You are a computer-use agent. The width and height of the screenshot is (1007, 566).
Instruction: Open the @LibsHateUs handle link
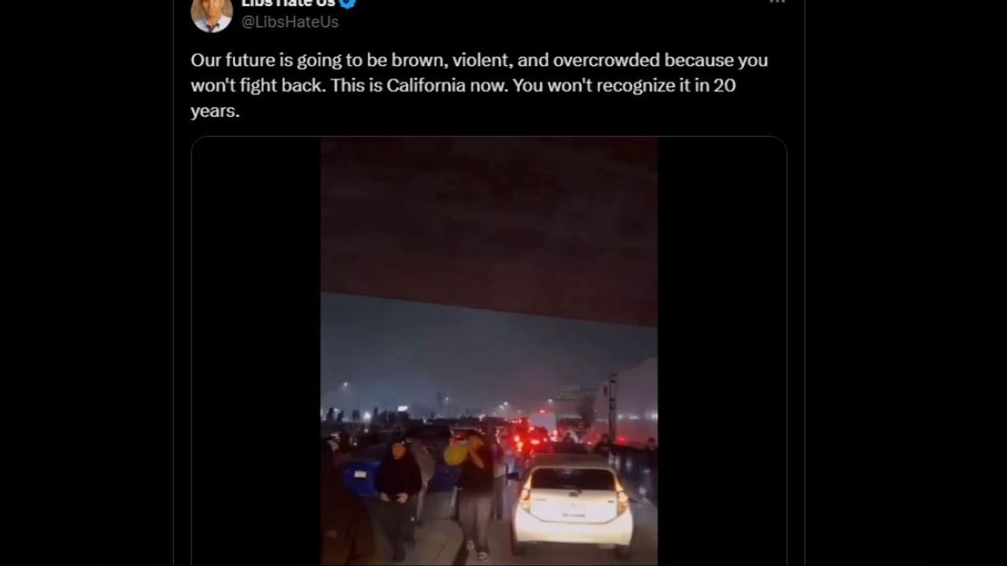[x=290, y=22]
